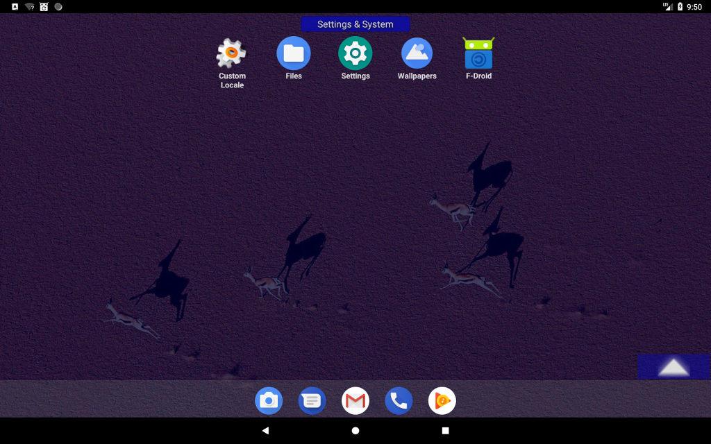
Task: Tap the Recent Apps square button
Action: click(x=445, y=430)
